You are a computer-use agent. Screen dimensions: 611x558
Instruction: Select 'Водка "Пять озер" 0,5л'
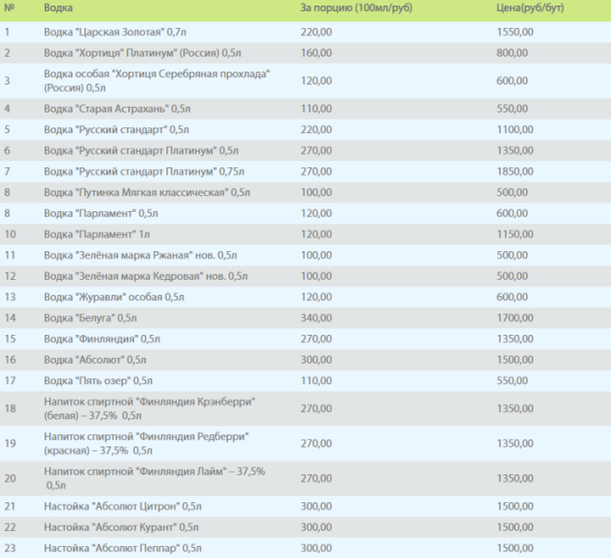click(99, 380)
